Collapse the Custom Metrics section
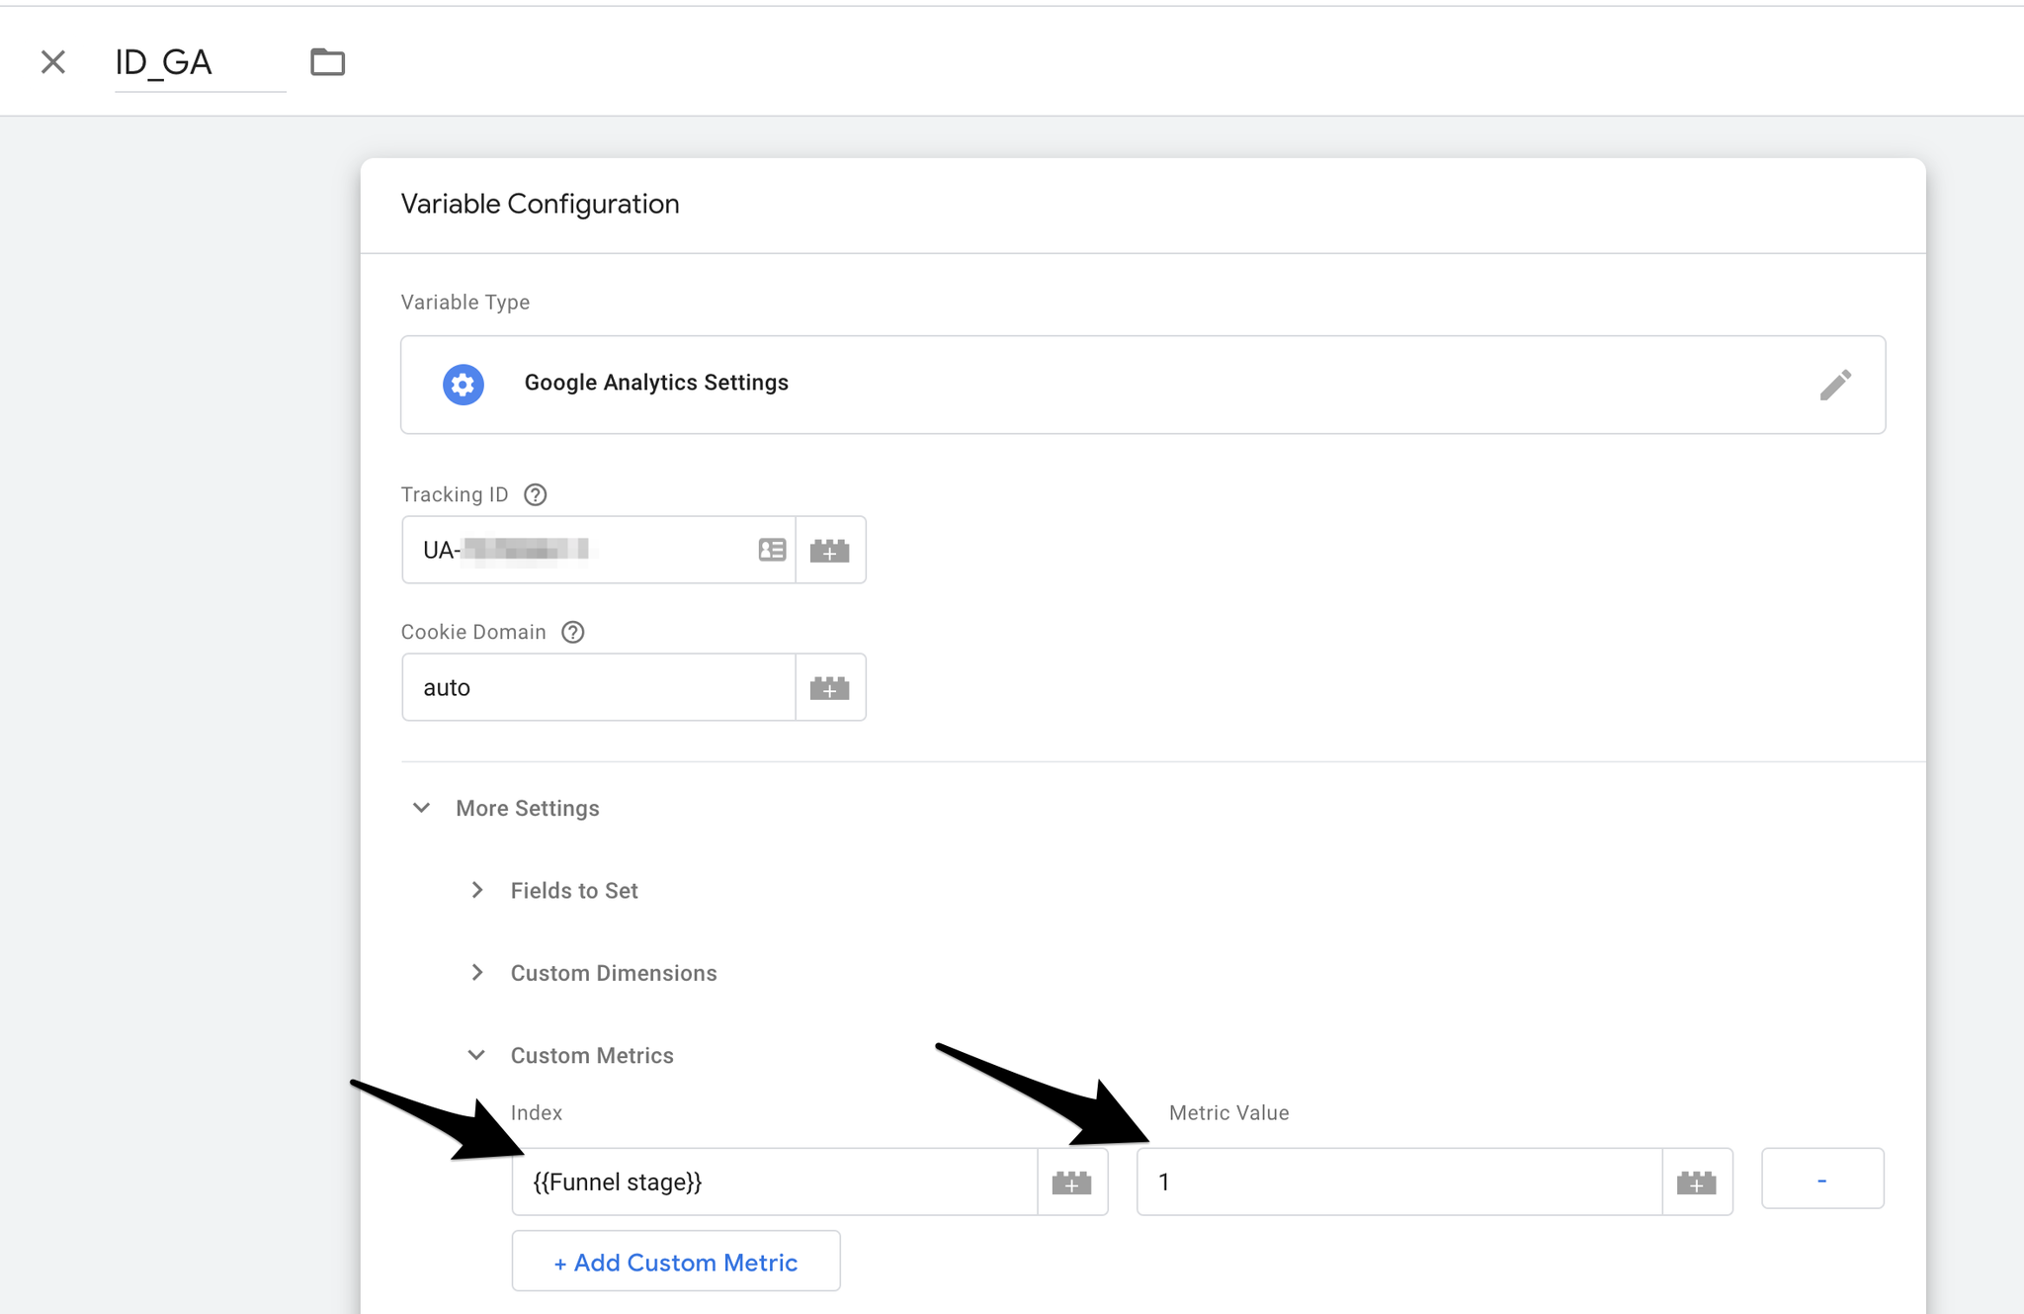Screen dimensions: 2024x1314 point(476,1055)
